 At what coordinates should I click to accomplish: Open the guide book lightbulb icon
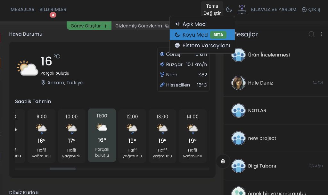click(x=242, y=10)
